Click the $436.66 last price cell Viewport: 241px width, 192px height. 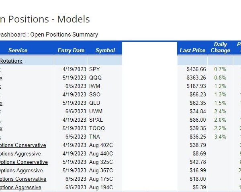(196, 69)
